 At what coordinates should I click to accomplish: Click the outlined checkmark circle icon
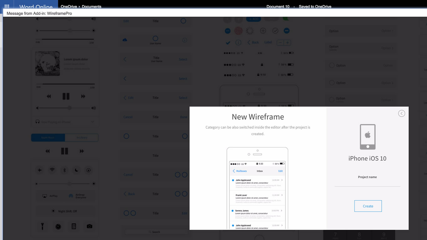coord(275,31)
